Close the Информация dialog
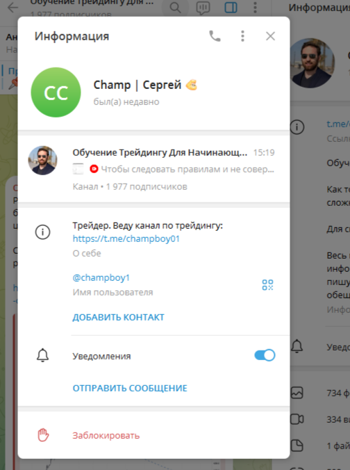 (270, 36)
